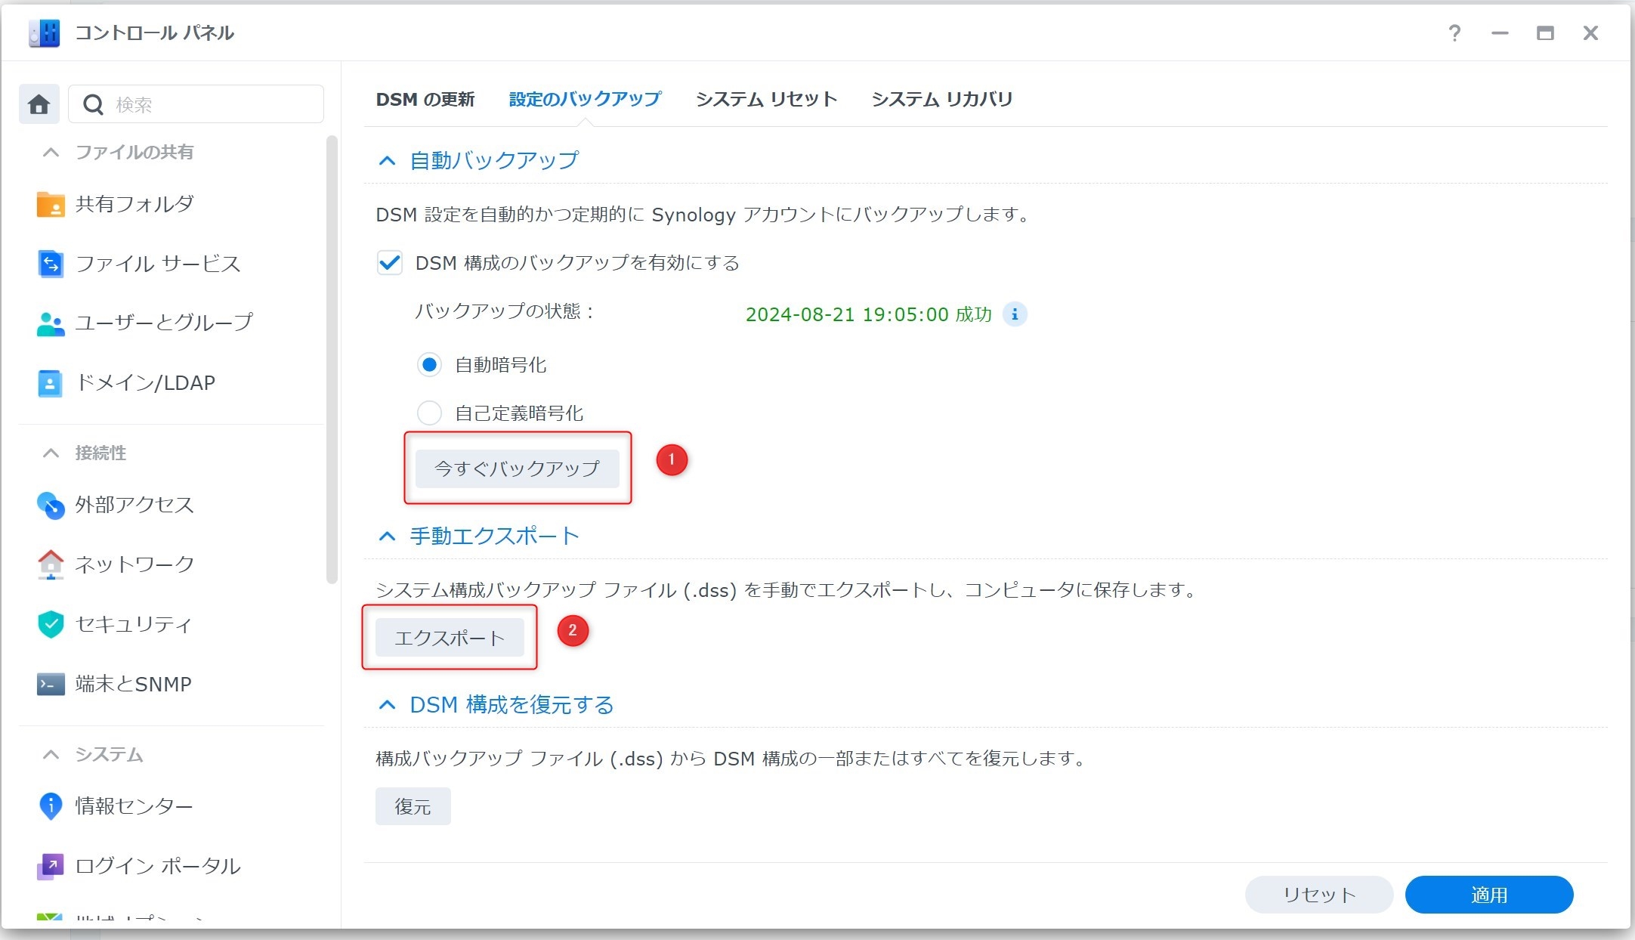This screenshot has width=1635, height=940.
Task: Open External Access (外部アクセス) icon
Action: pos(51,505)
